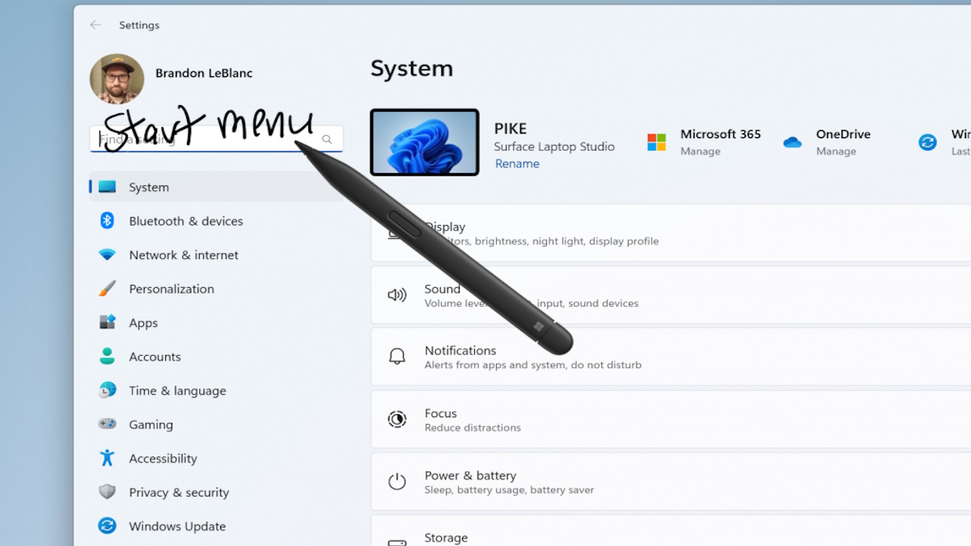Open Apps settings
The image size is (971, 546).
(143, 323)
